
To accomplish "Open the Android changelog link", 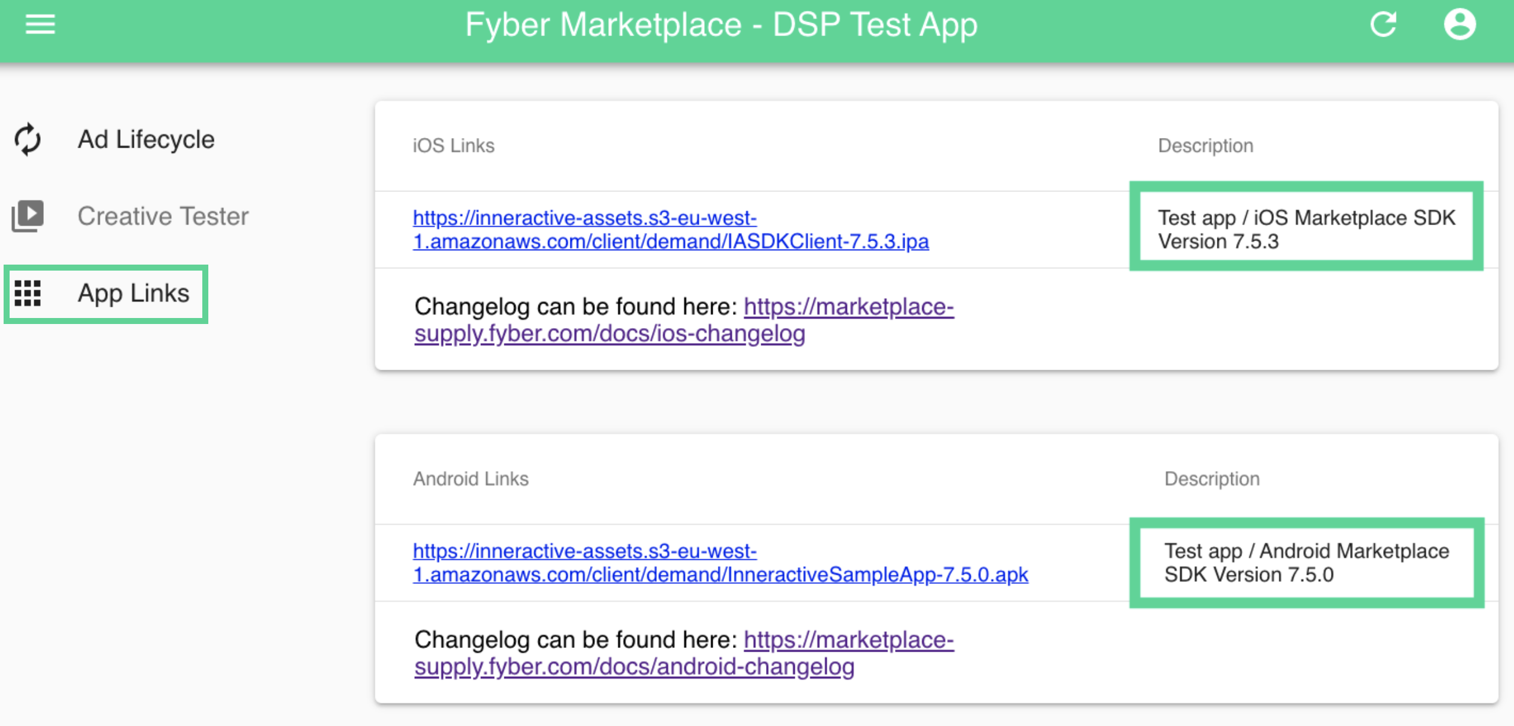I will (684, 653).
